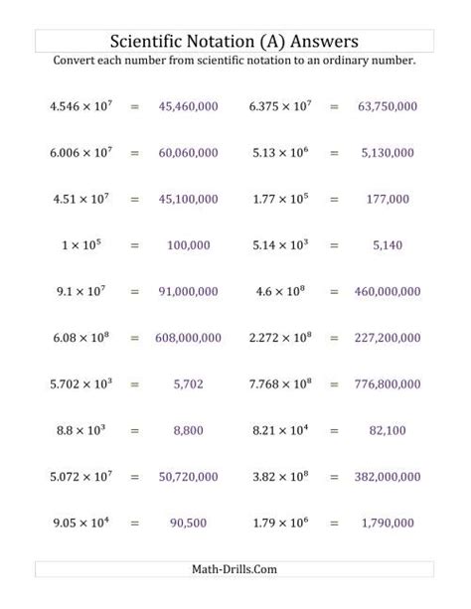
Task: Select the answer 608,000,000
Action: coord(188,338)
